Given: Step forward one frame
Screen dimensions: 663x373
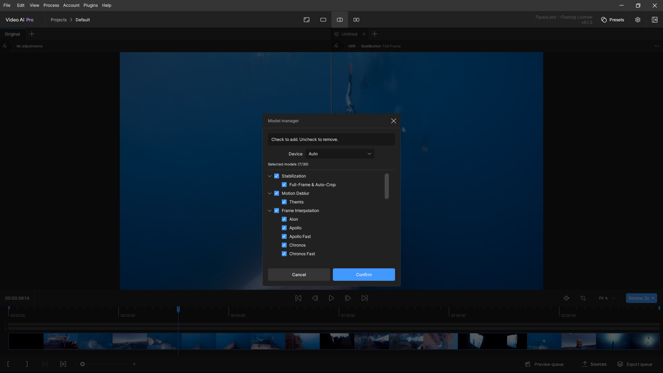Looking at the screenshot, I should tap(348, 298).
